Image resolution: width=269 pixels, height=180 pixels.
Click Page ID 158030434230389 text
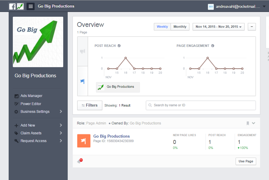point(113,141)
